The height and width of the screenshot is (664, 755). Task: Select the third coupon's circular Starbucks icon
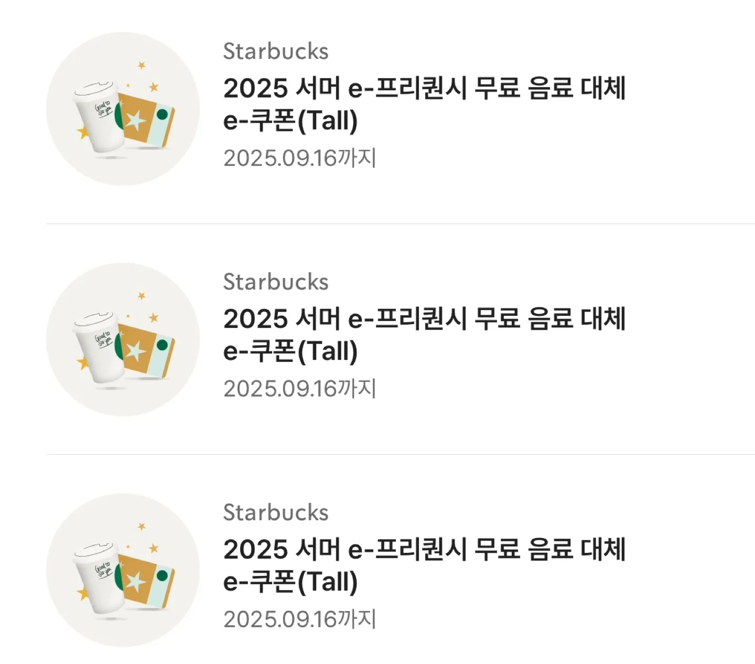(x=123, y=570)
